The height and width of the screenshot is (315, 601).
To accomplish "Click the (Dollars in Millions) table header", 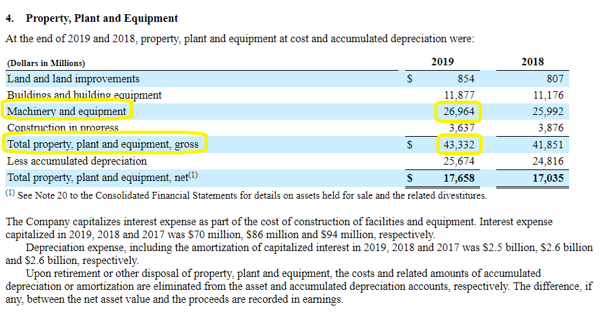I will coord(46,63).
